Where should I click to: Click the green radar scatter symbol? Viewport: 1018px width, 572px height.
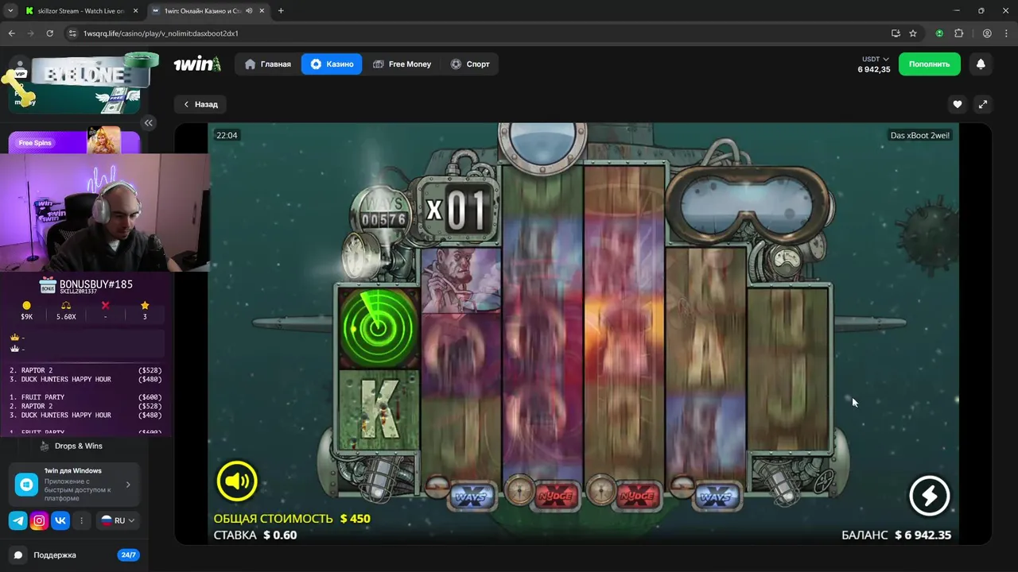379,327
